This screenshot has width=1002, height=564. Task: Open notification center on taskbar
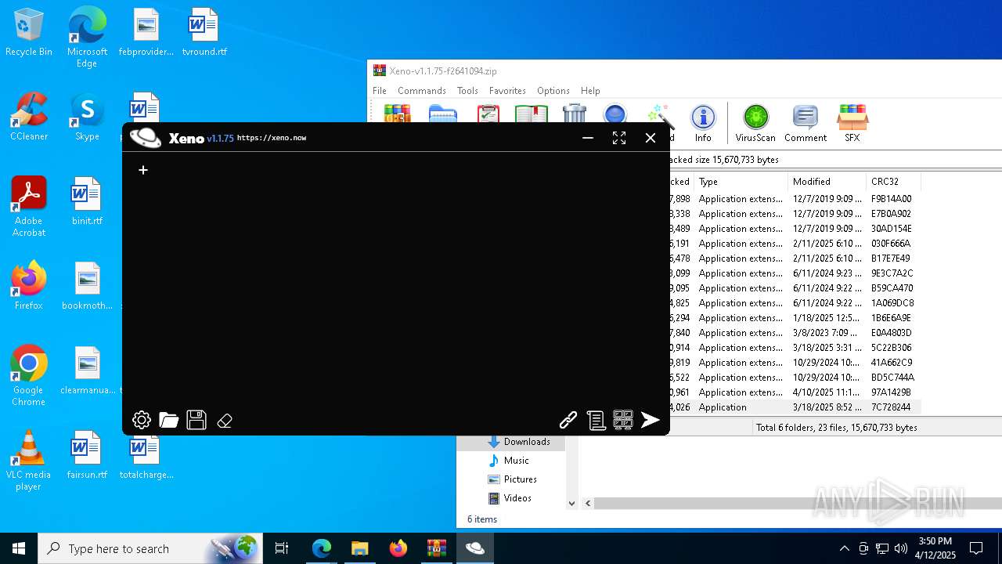pos(976,548)
